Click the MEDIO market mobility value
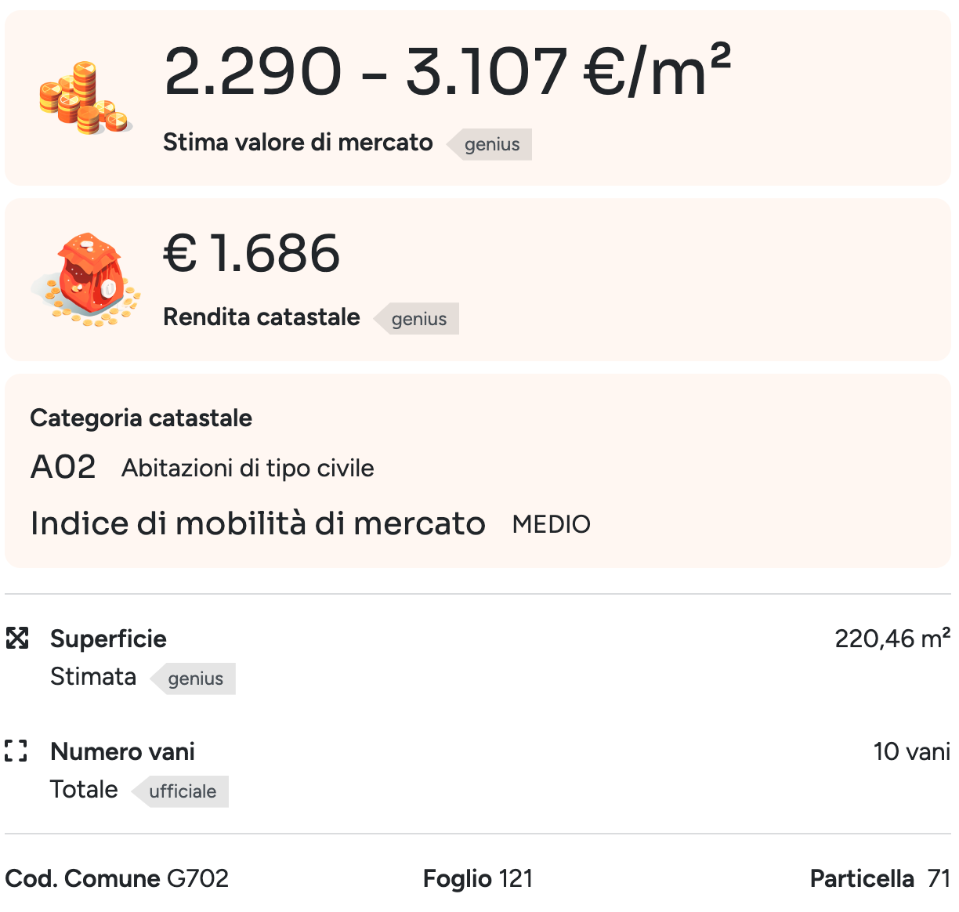The image size is (959, 912). (x=551, y=524)
